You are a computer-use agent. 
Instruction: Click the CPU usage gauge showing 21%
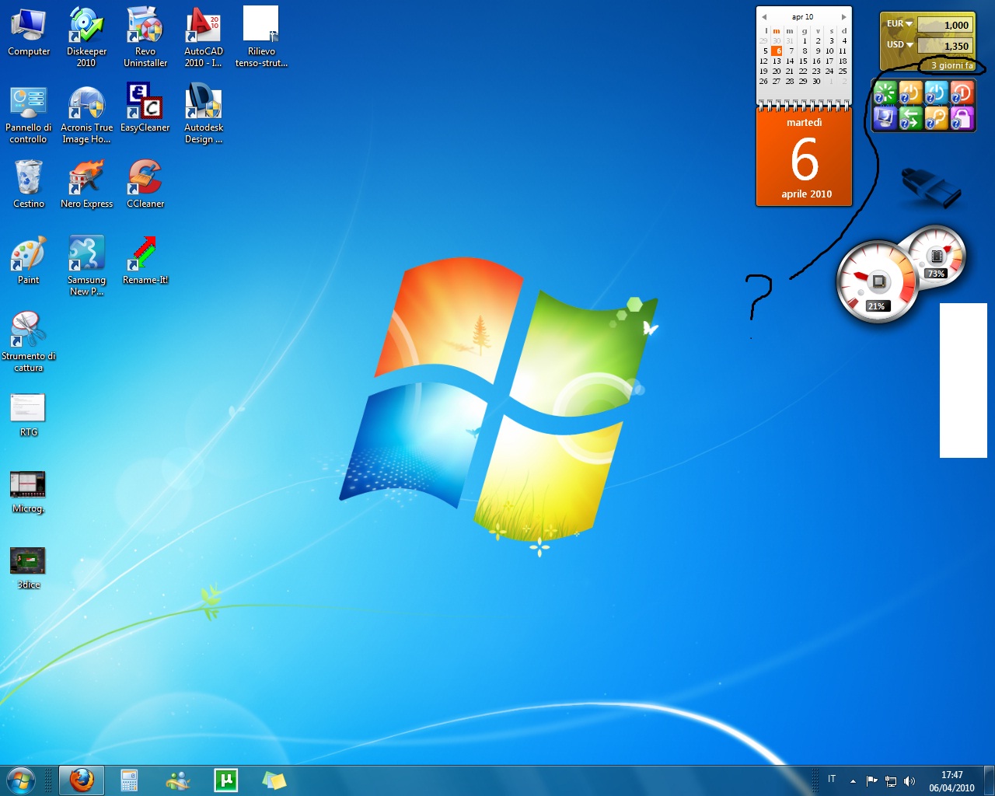(878, 281)
